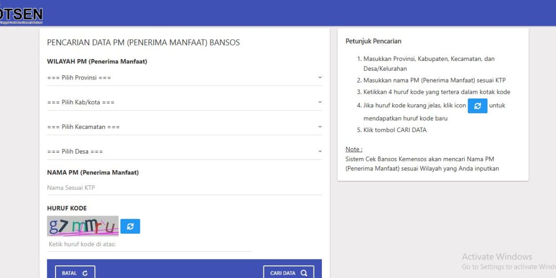The image size is (556, 278).
Task: Click the instruction 'Ketikkan 4 huruf kode'
Action: tap(437, 92)
